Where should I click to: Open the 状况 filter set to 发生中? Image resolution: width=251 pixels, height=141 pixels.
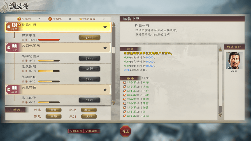(89, 110)
